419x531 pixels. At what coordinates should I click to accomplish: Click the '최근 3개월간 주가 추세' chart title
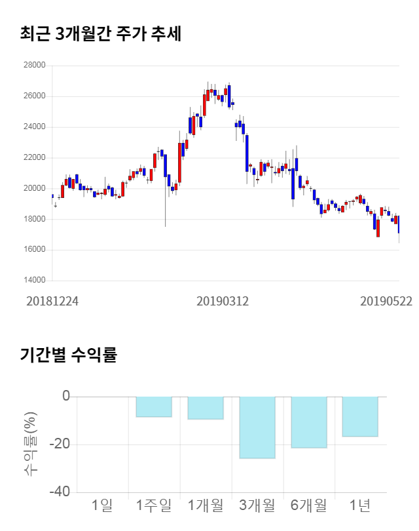100,34
